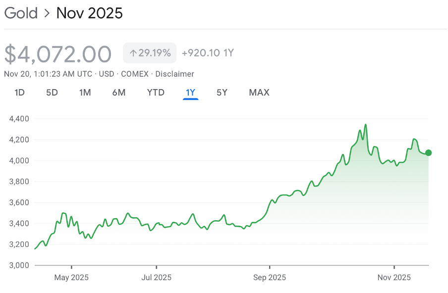Click the 29.19% change badge
Image resolution: width=448 pixels, height=293 pixels.
click(x=150, y=53)
